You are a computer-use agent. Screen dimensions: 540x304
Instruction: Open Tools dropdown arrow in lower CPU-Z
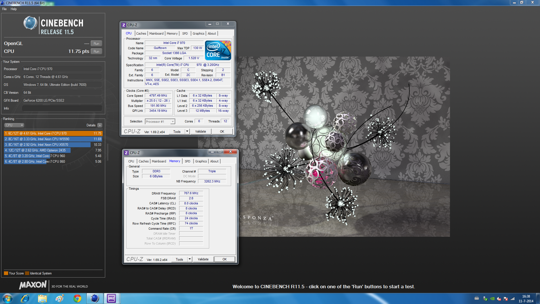point(190,259)
